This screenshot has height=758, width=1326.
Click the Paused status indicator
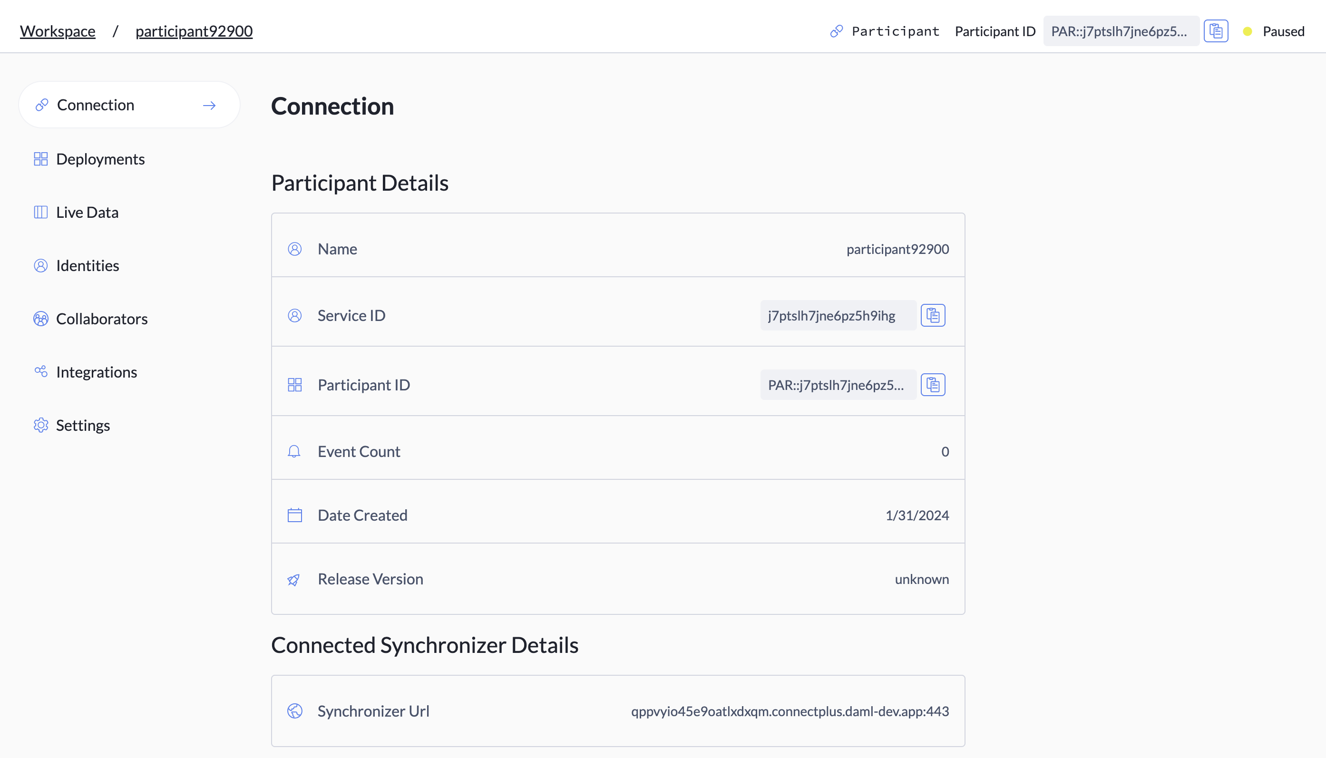click(1283, 31)
